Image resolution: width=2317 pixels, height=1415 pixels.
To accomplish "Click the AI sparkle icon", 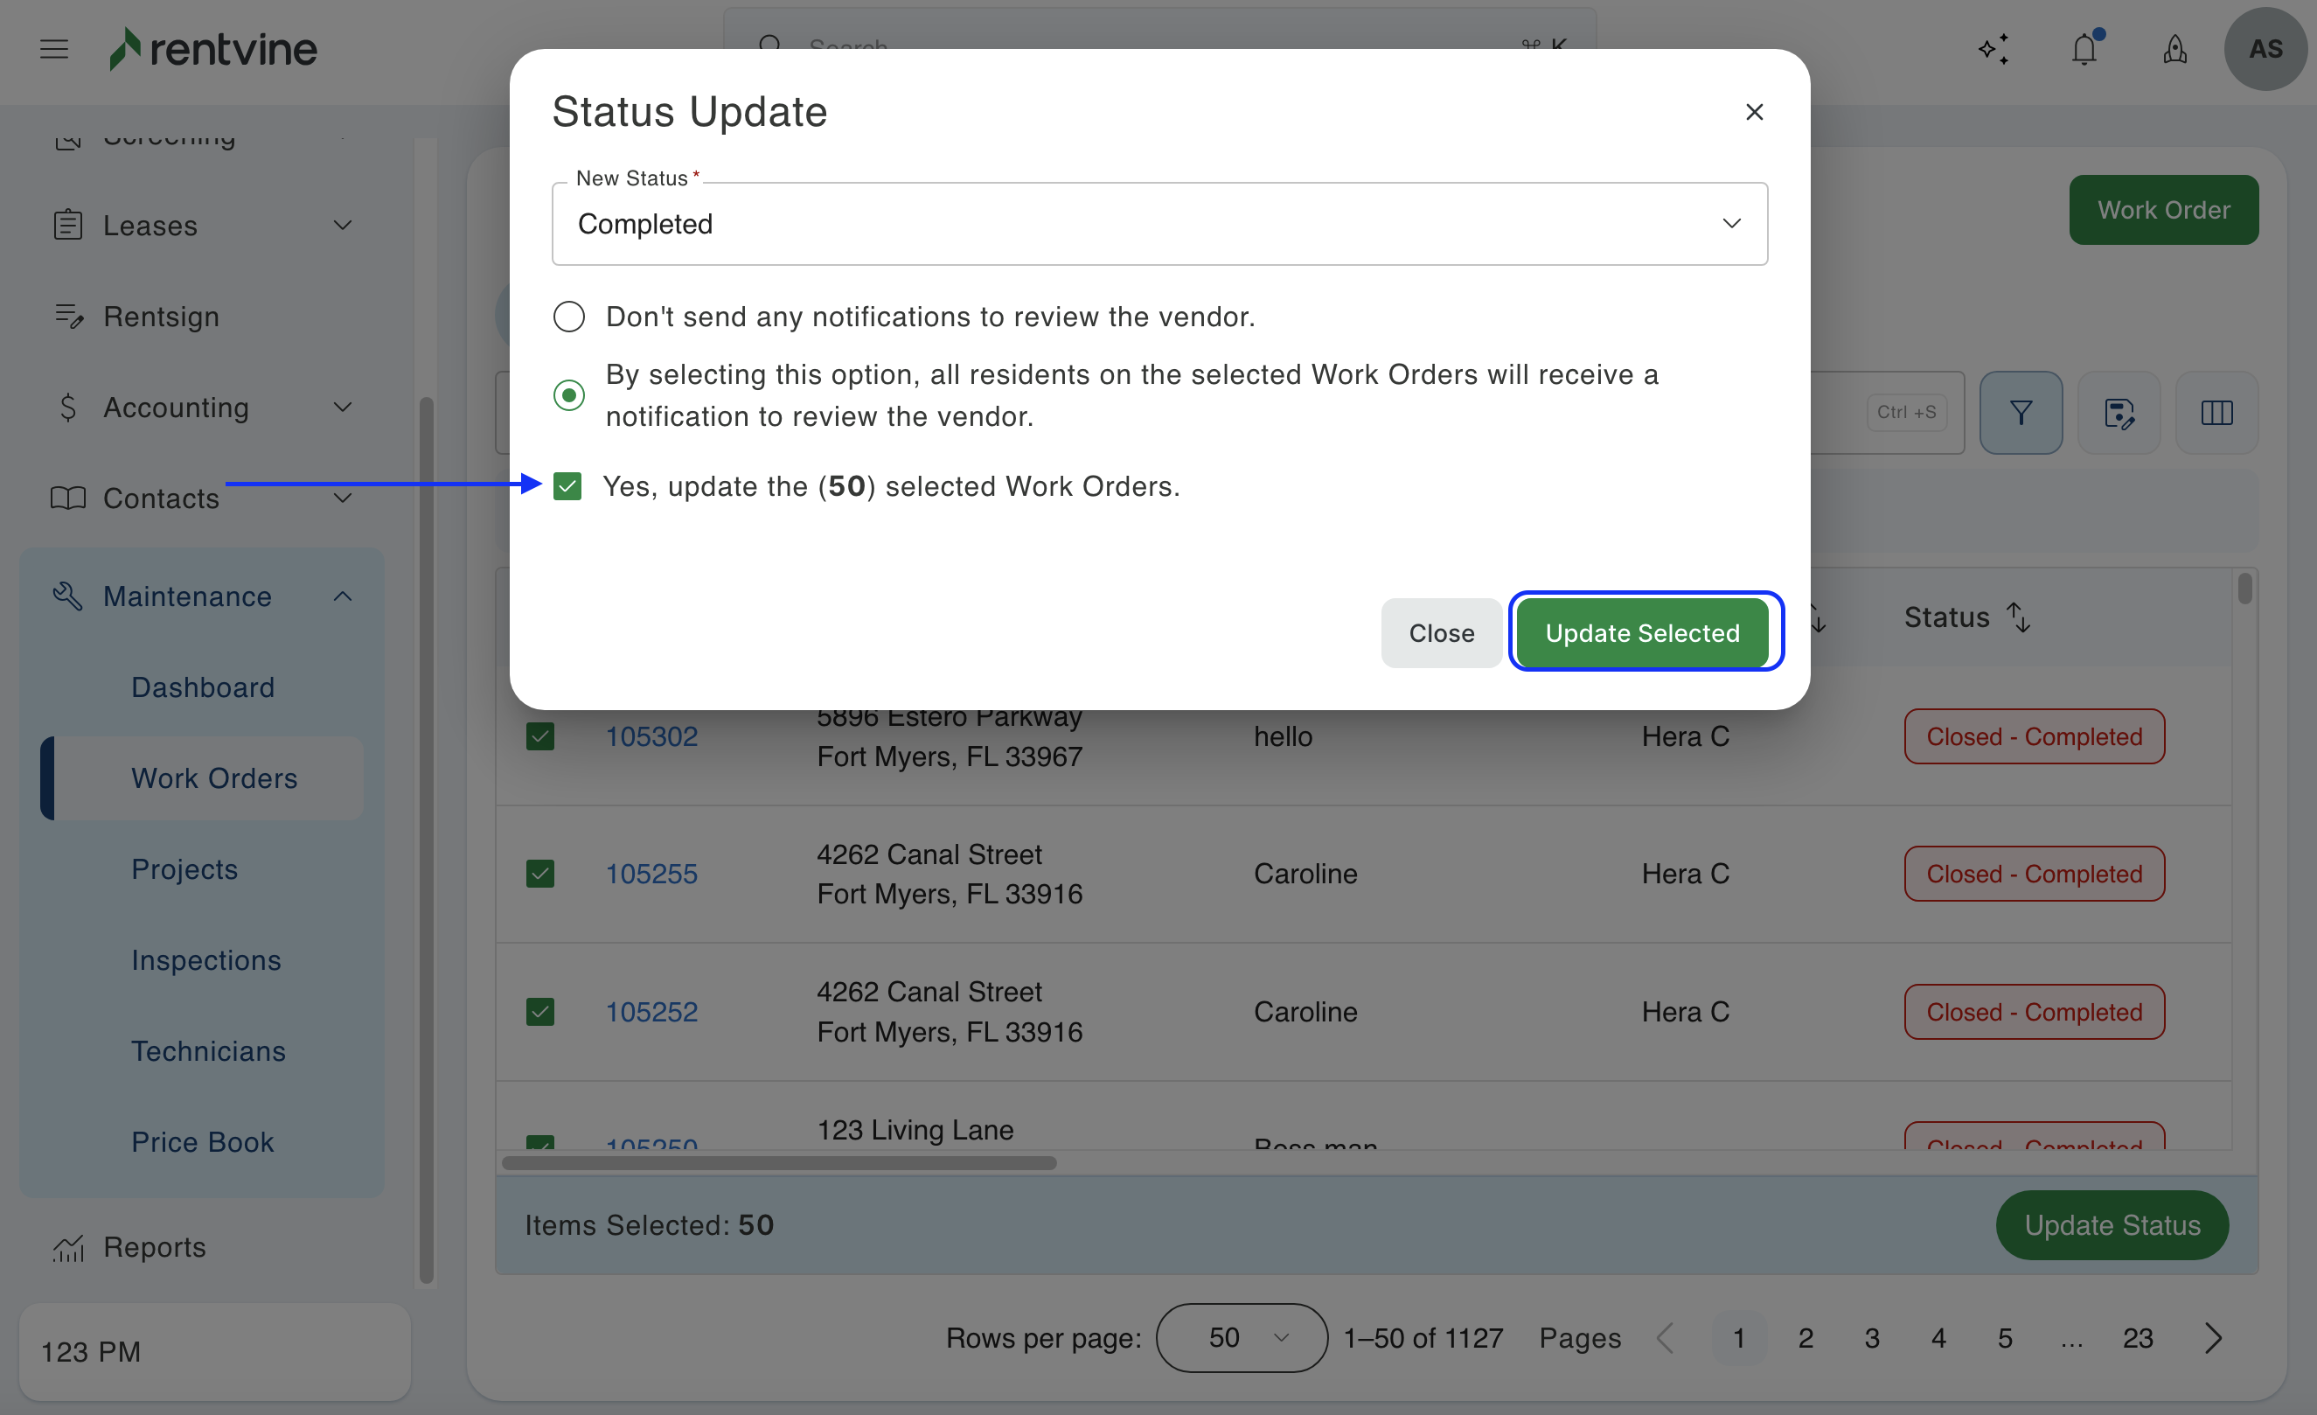I will (1993, 49).
